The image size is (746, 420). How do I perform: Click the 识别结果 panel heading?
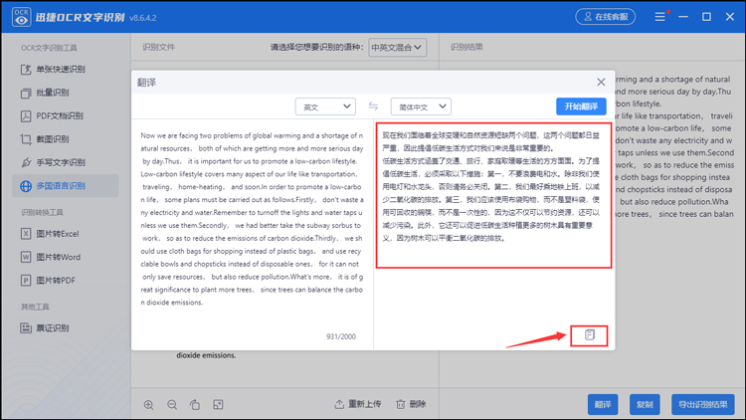[466, 47]
